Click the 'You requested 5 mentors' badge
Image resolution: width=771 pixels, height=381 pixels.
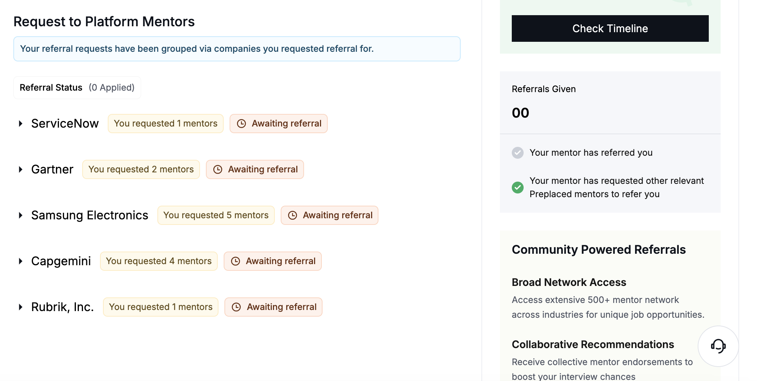pos(216,215)
